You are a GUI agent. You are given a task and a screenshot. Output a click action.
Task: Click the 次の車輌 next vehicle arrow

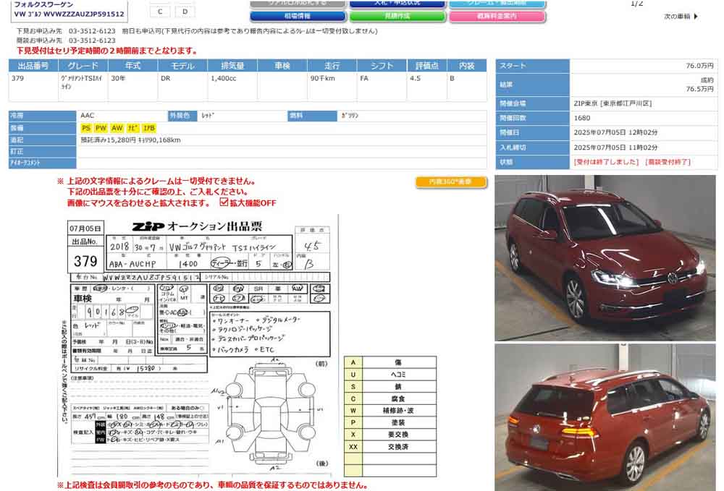(x=681, y=17)
